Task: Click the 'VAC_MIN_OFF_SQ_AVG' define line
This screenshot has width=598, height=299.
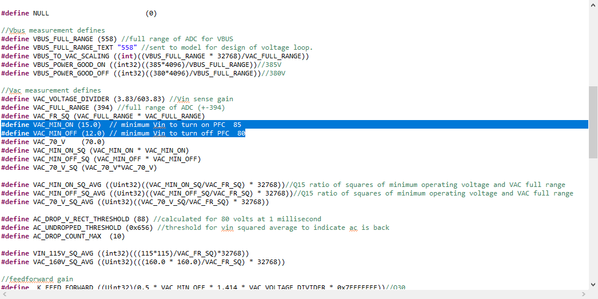Action: point(287,193)
